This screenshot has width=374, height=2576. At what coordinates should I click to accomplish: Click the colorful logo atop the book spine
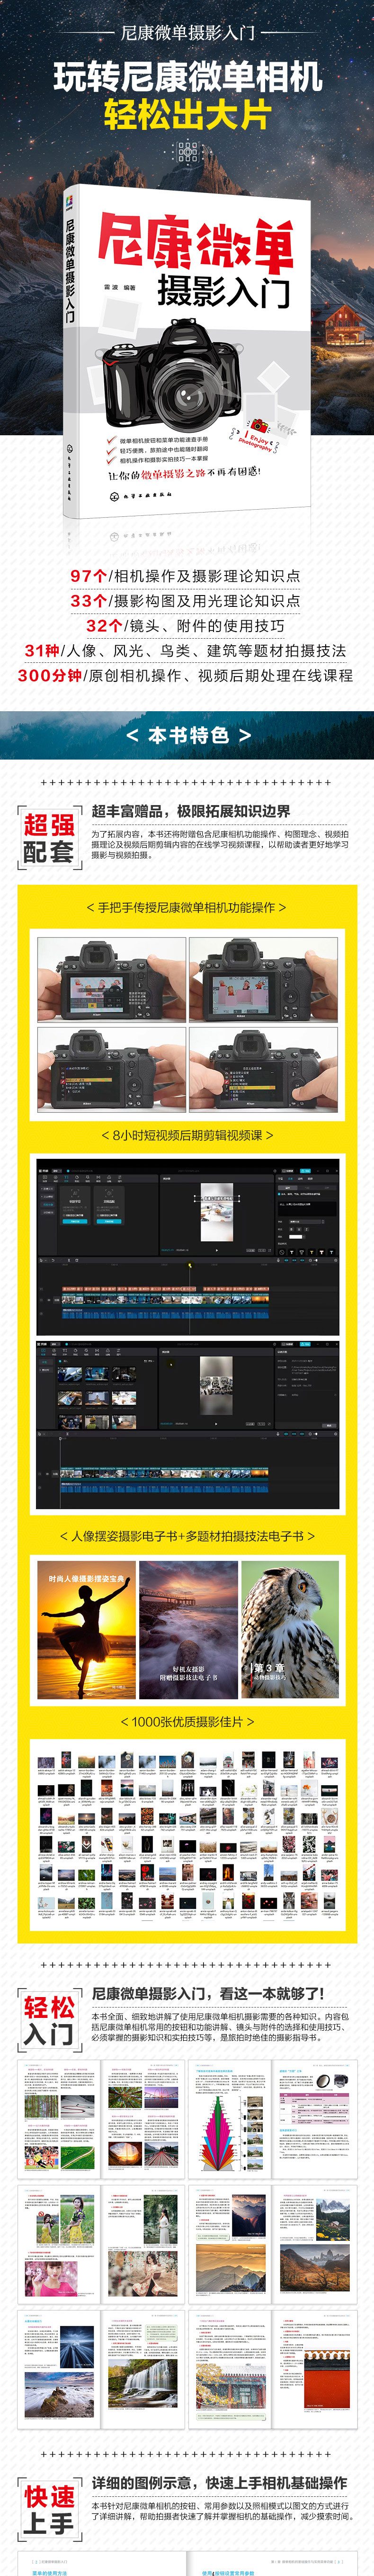pyautogui.click(x=70, y=201)
